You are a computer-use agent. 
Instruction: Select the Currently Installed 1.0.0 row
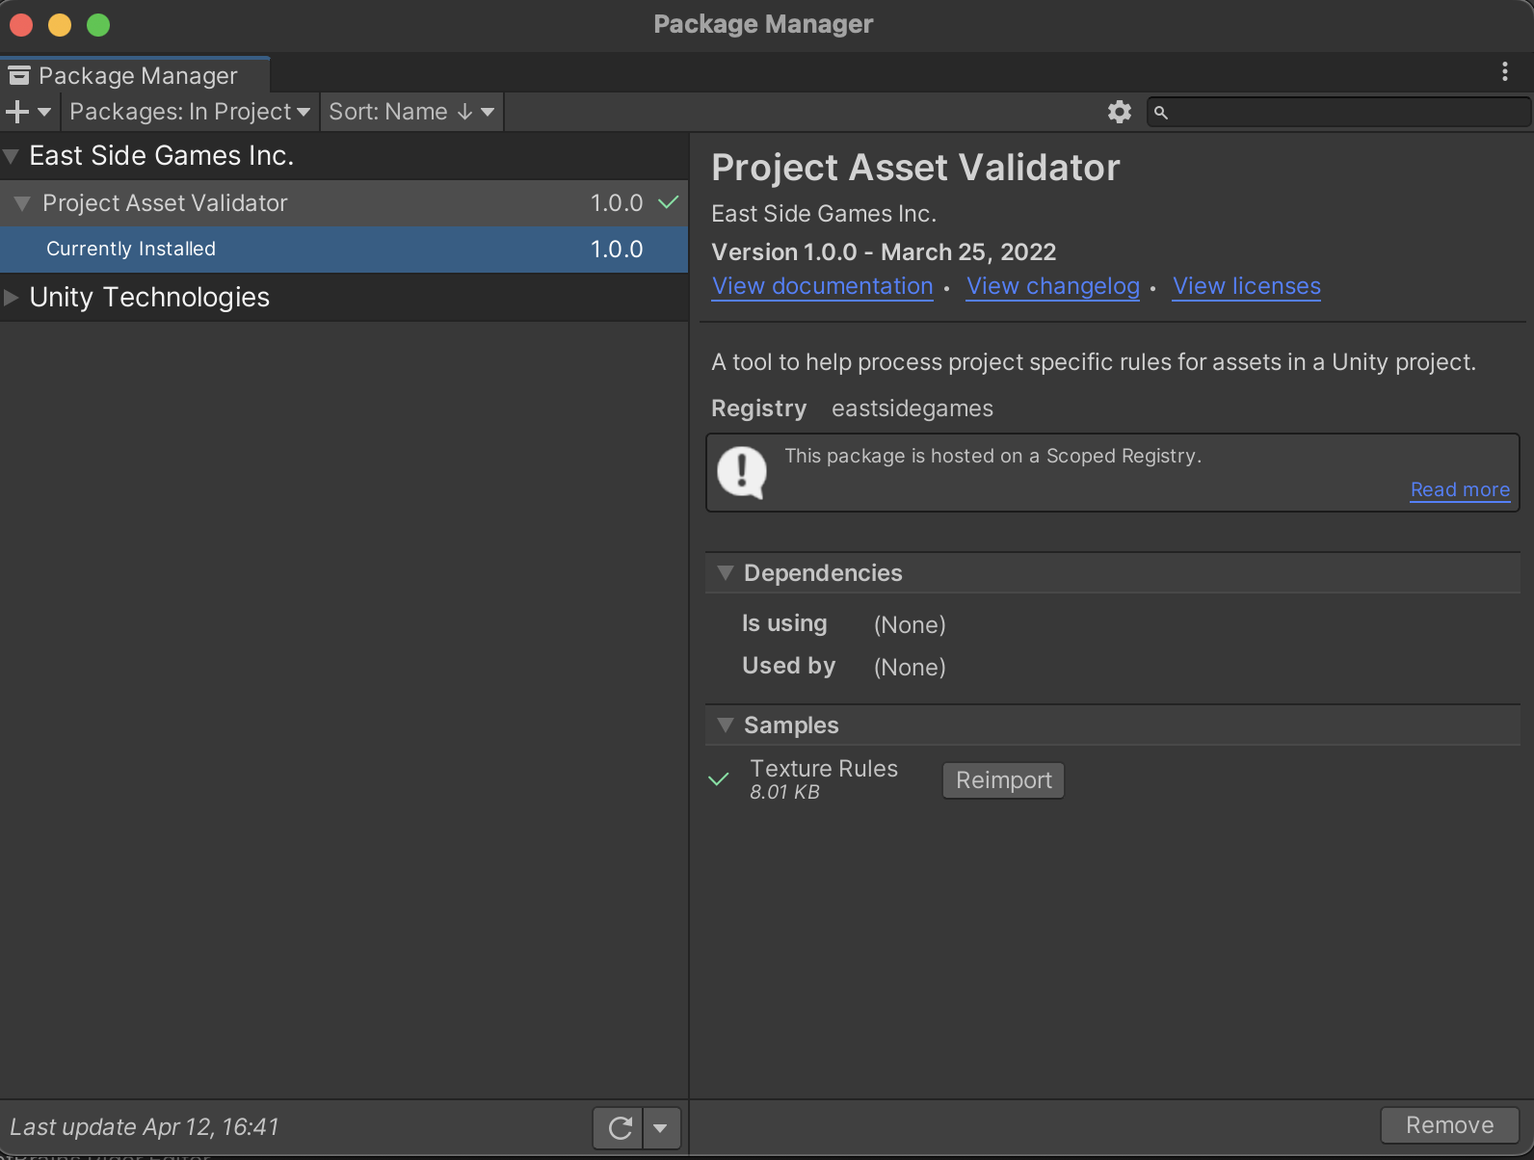click(344, 250)
